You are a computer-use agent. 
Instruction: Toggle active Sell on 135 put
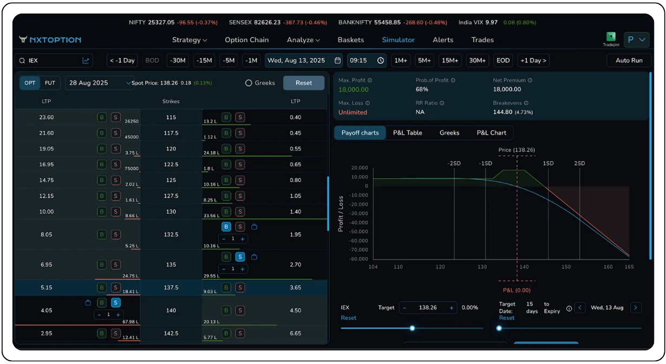[240, 257]
